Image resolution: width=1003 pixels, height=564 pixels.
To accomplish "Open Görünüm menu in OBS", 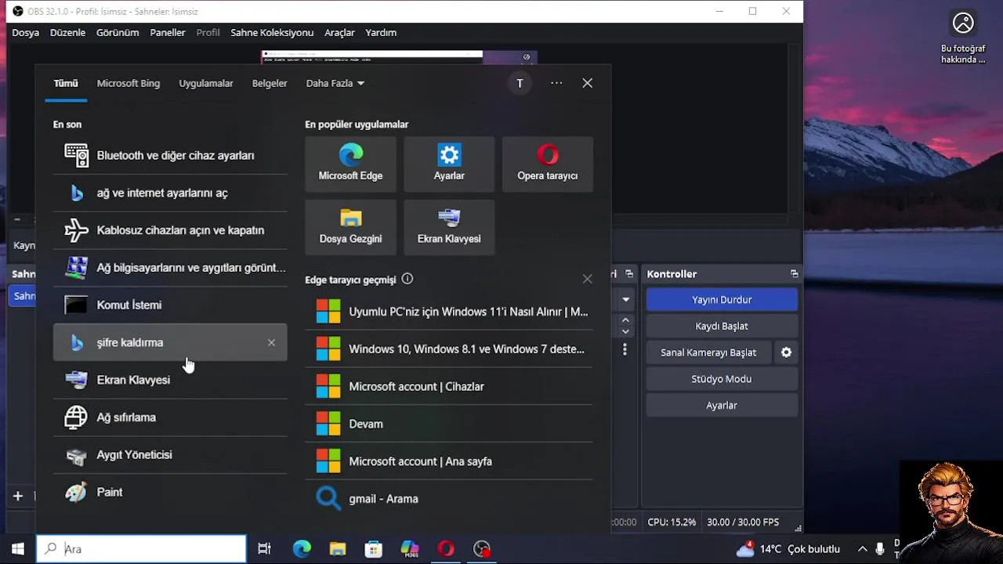I will (x=118, y=33).
